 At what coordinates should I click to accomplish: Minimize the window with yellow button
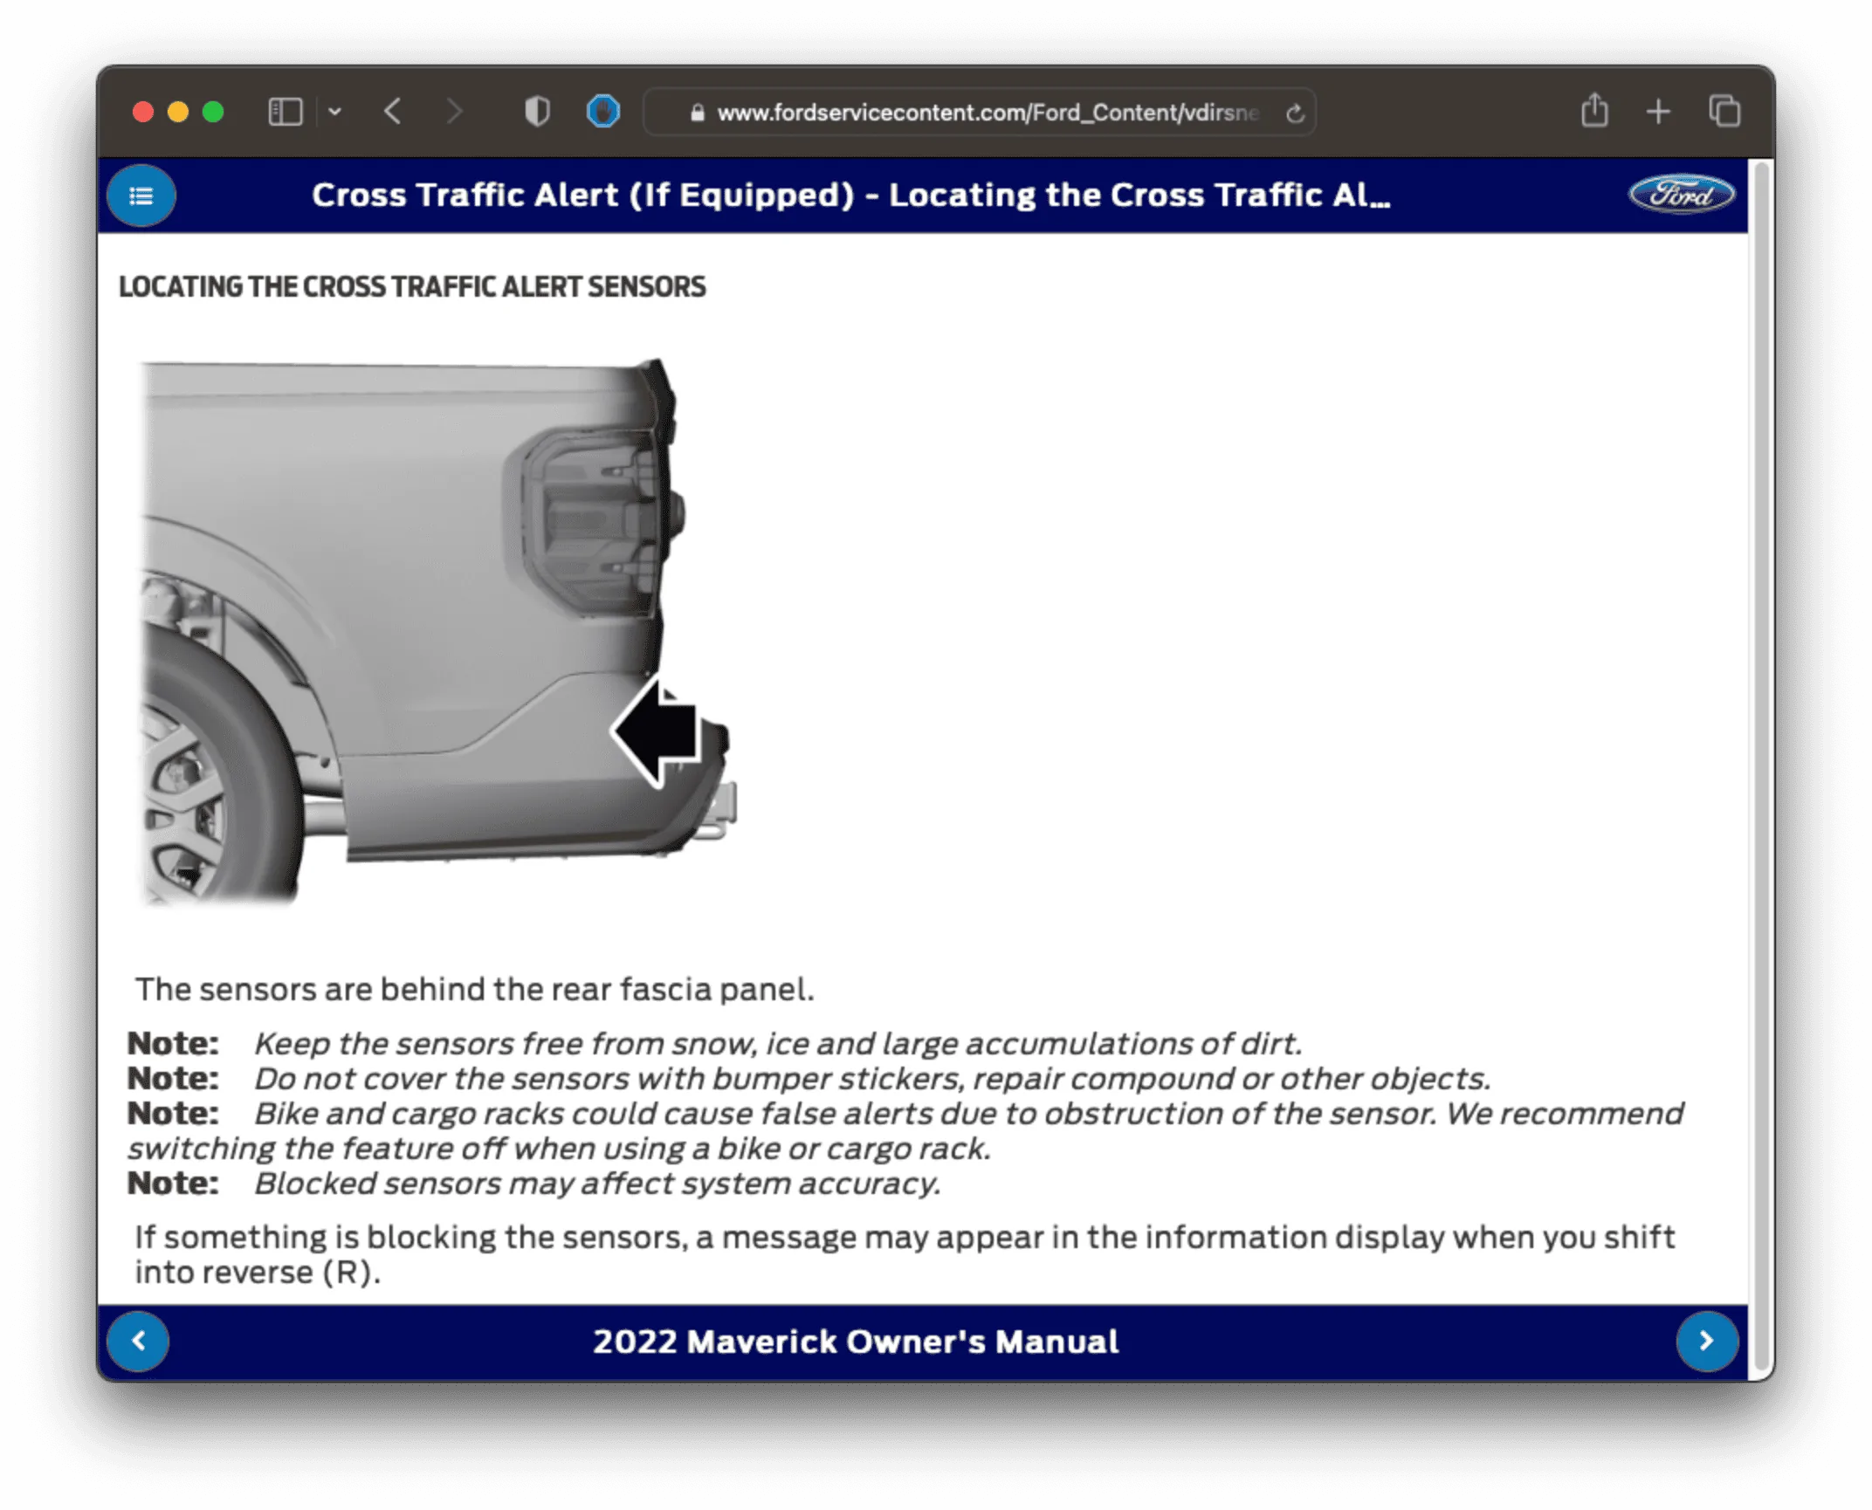(x=178, y=113)
